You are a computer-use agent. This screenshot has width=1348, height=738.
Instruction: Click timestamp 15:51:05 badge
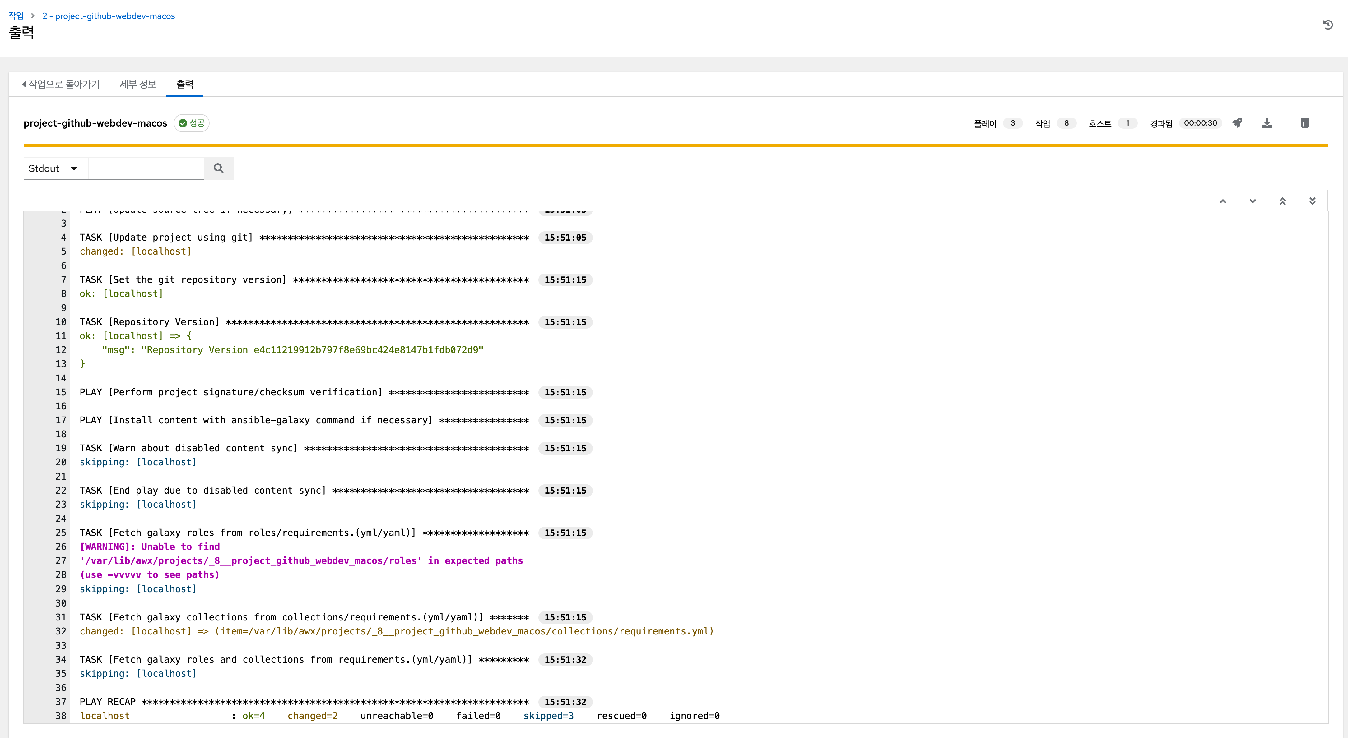pyautogui.click(x=565, y=238)
